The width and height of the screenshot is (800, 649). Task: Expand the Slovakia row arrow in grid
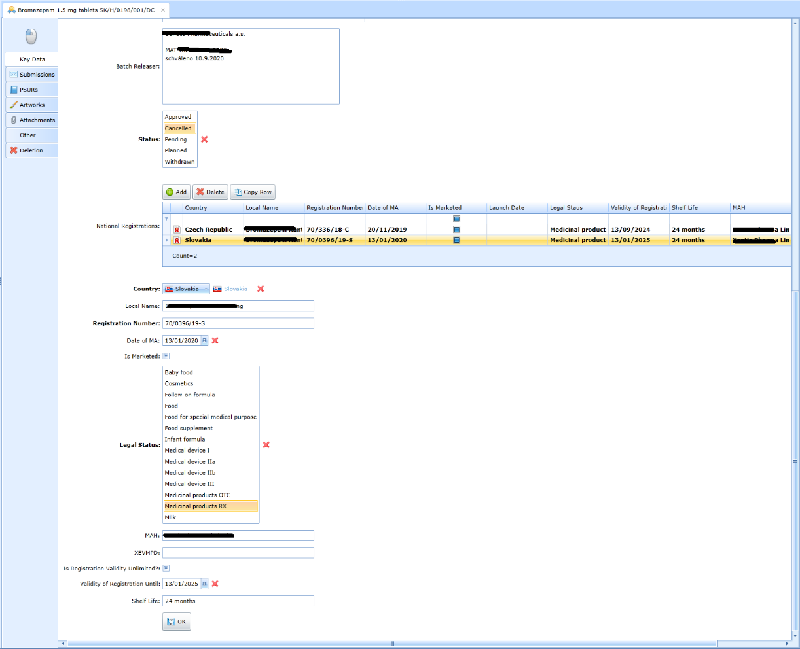click(166, 240)
